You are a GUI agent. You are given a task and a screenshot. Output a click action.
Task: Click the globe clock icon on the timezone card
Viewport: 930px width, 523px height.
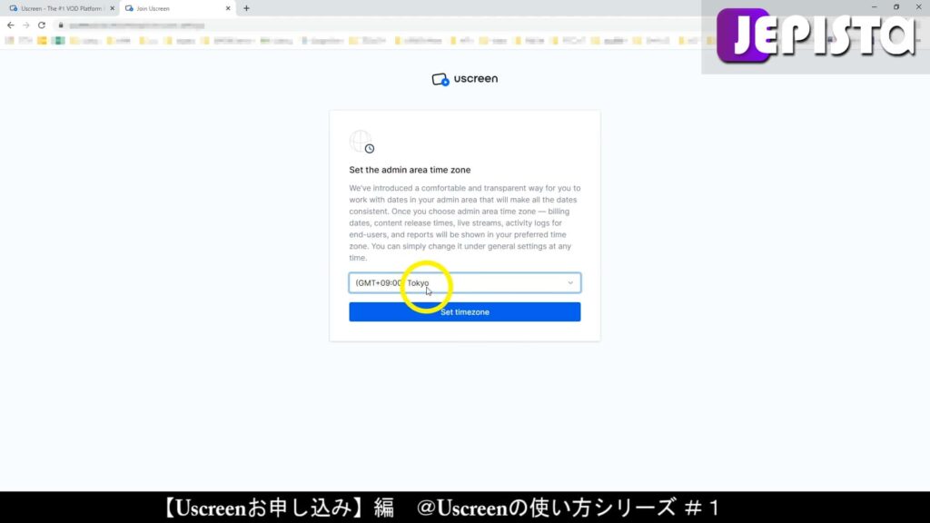pyautogui.click(x=361, y=142)
